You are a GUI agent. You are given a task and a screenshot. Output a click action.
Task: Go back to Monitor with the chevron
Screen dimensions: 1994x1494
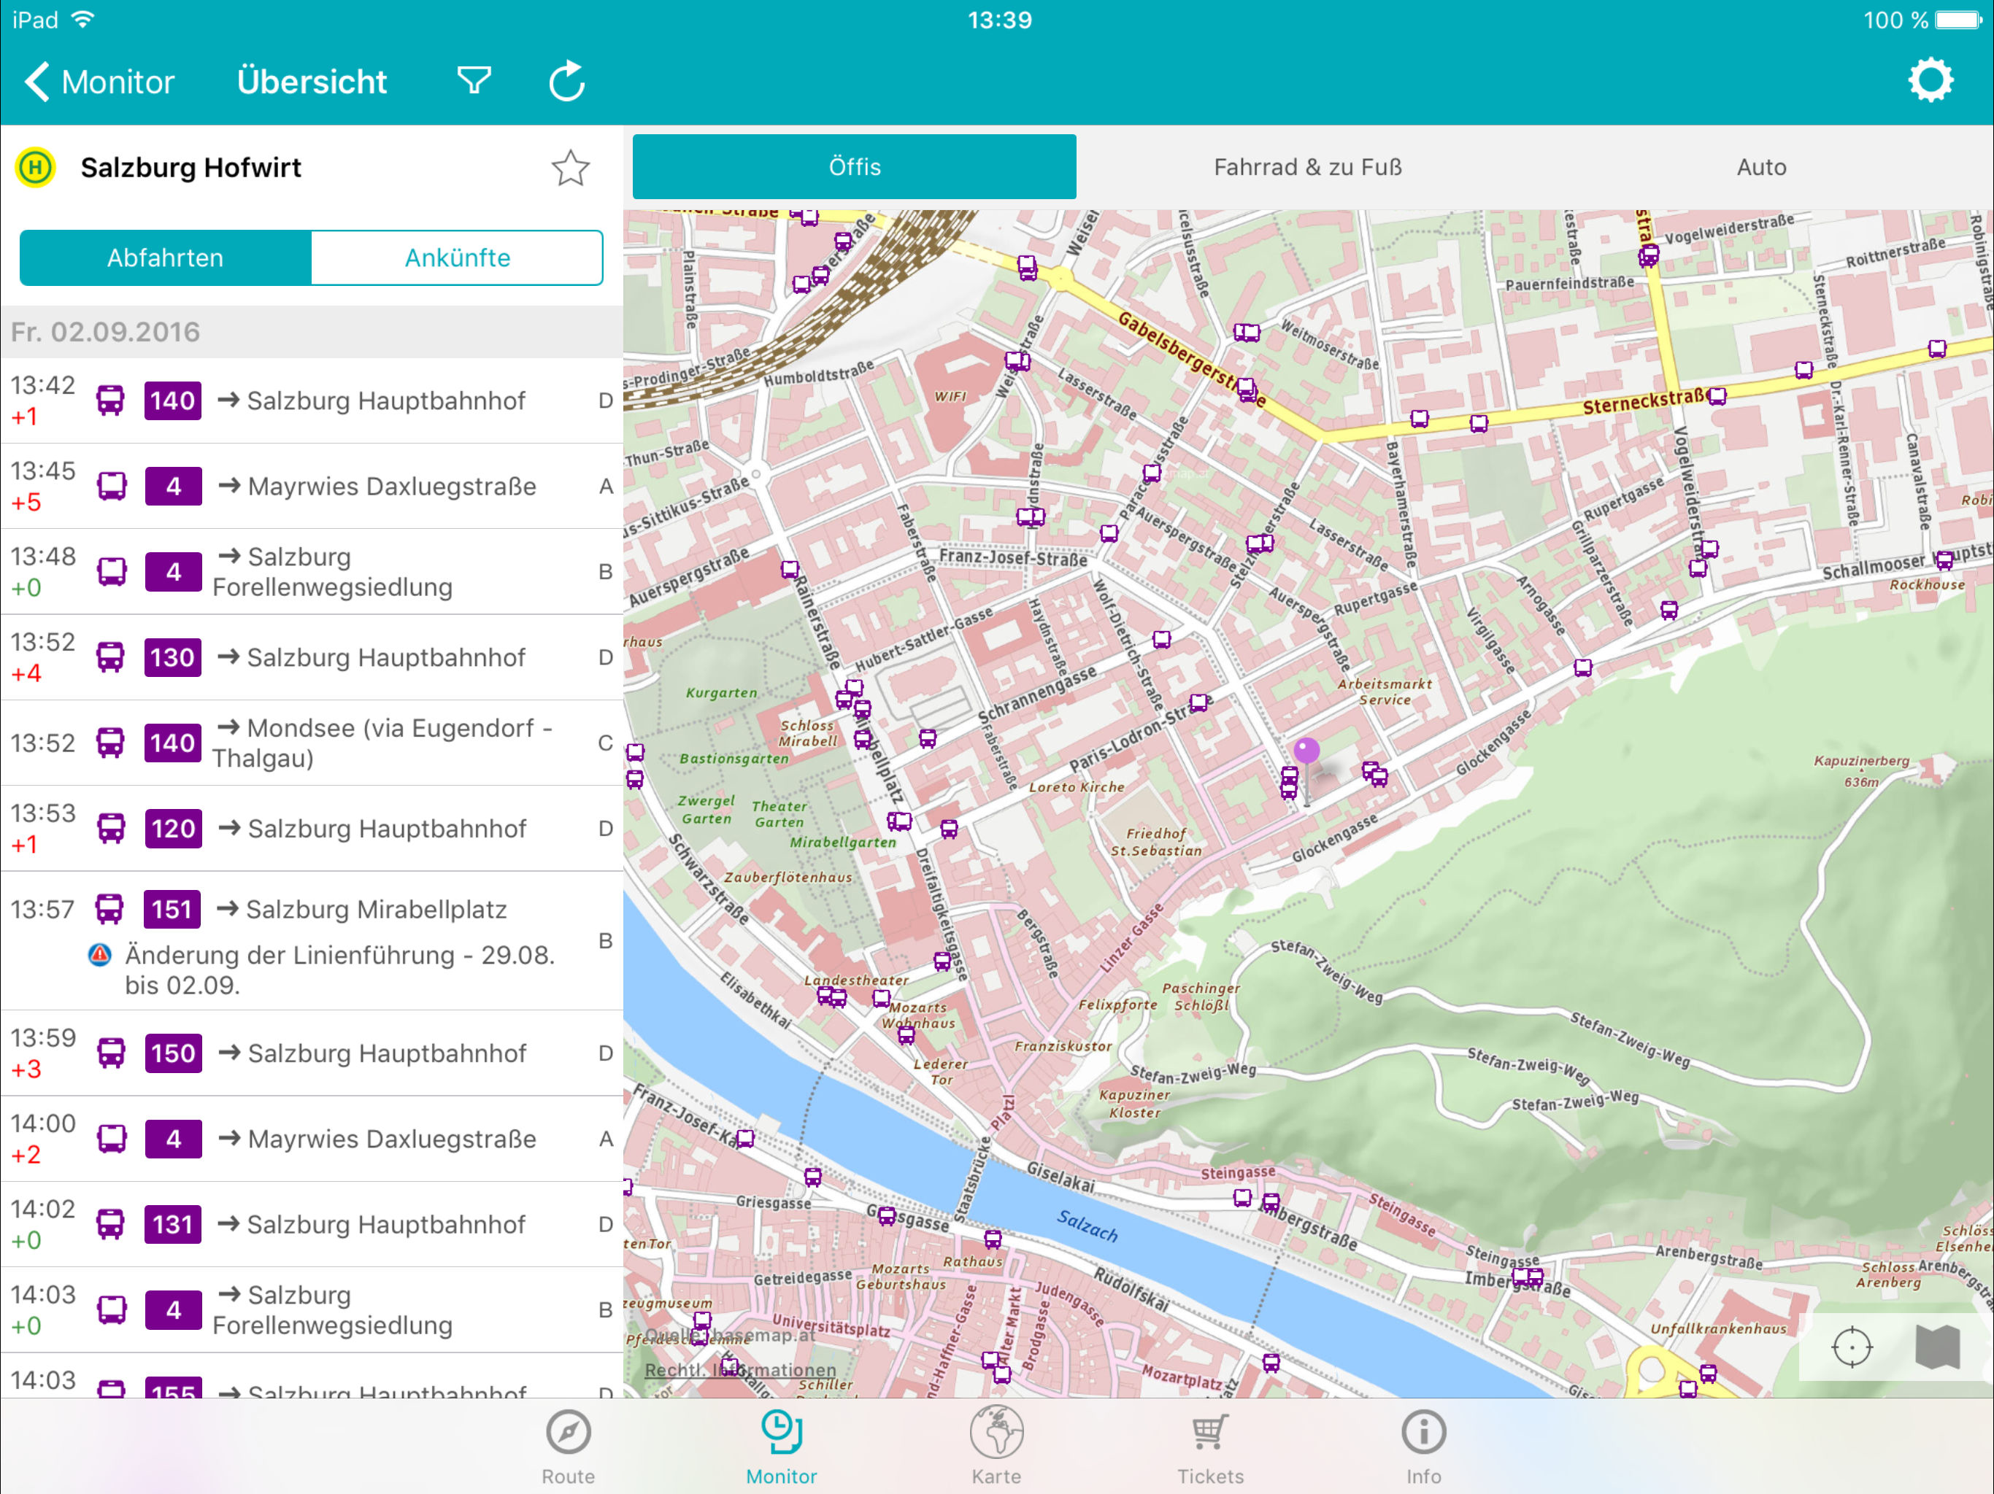coord(99,81)
